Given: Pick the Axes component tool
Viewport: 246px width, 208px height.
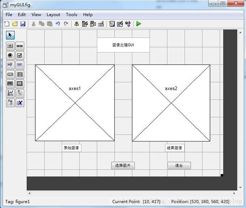Looking at the screenshot, I should pos(10,93).
